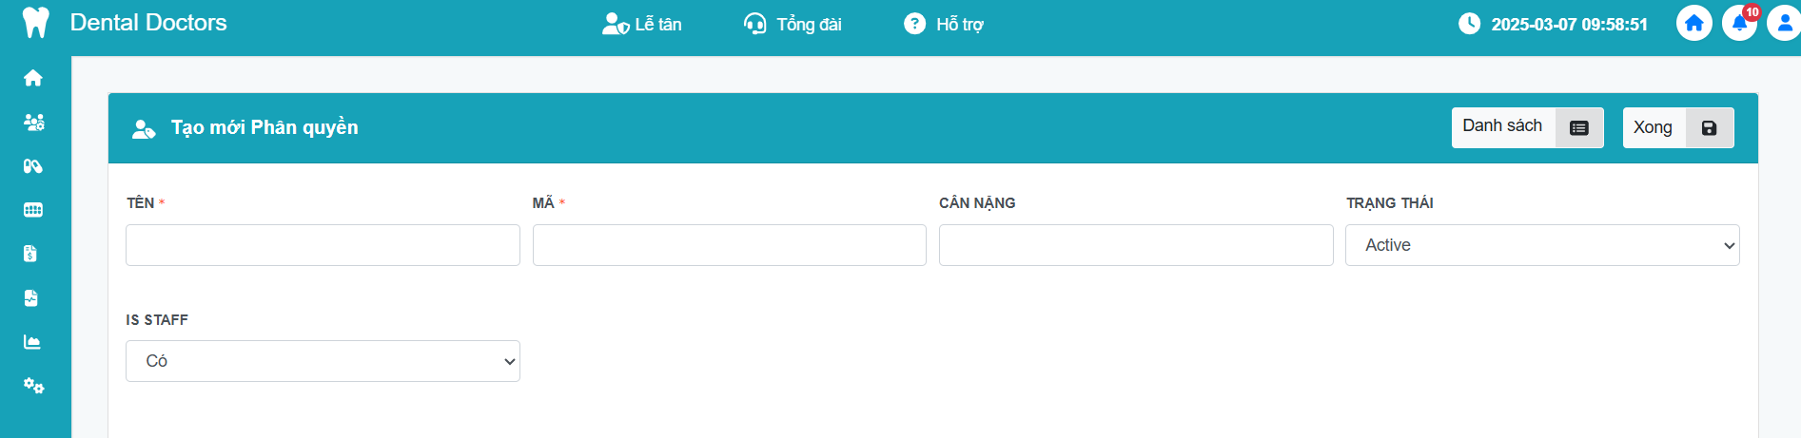Image resolution: width=1801 pixels, height=438 pixels.
Task: Expand the Trạng thái dropdown showing Active
Action: click(x=1541, y=245)
